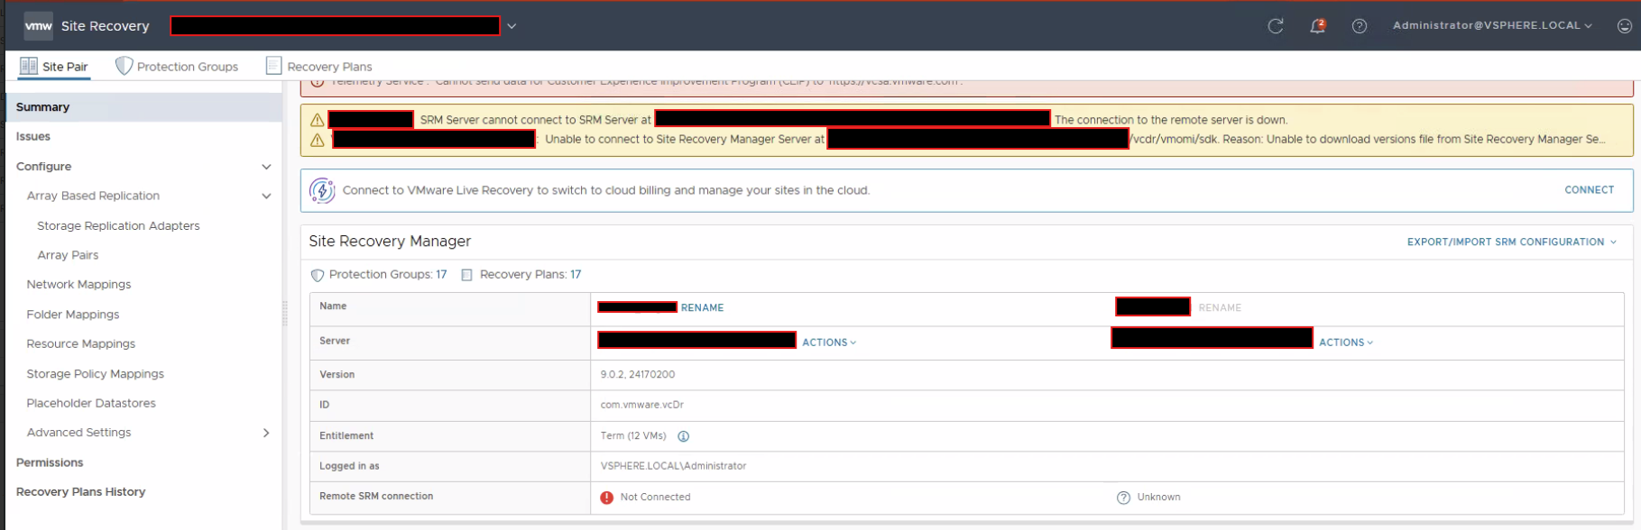Click the Entitlement info icon
Image resolution: width=1641 pixels, height=530 pixels.
683,436
